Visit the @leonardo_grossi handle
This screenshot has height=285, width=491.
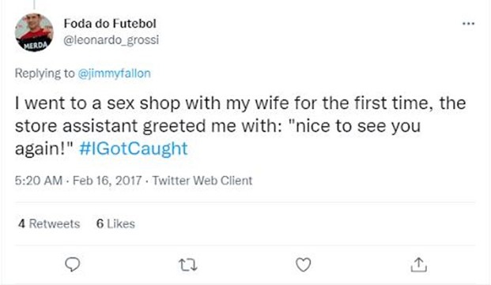coord(111,40)
